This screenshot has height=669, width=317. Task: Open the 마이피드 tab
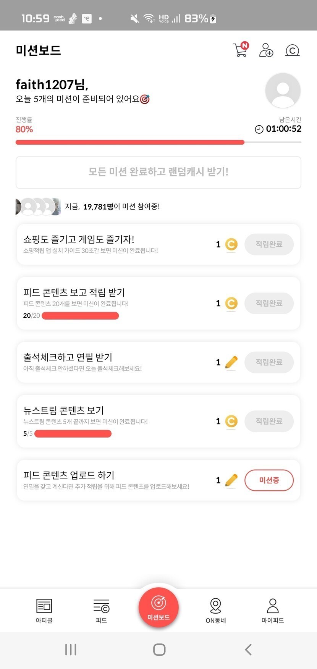coord(273,610)
